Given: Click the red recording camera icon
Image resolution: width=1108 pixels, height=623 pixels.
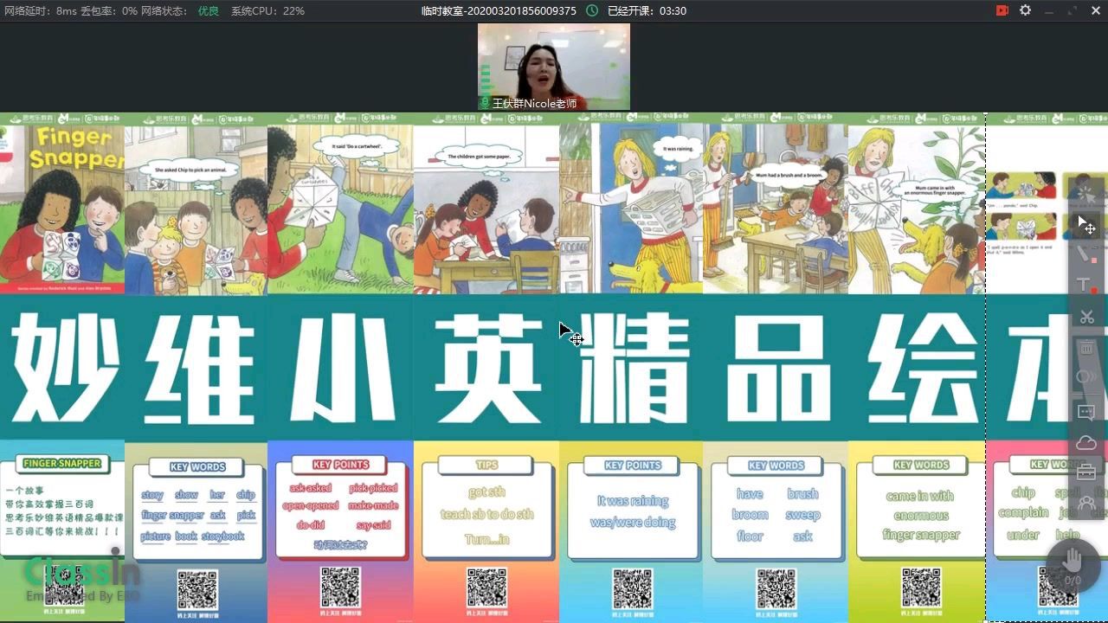Looking at the screenshot, I should point(1002,10).
